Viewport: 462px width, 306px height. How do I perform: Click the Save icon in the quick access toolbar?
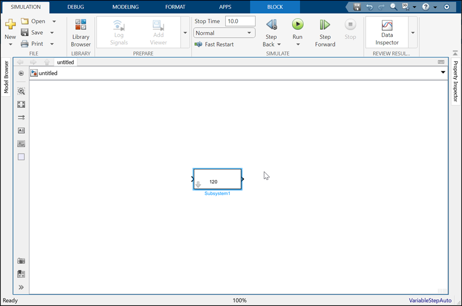[356, 7]
